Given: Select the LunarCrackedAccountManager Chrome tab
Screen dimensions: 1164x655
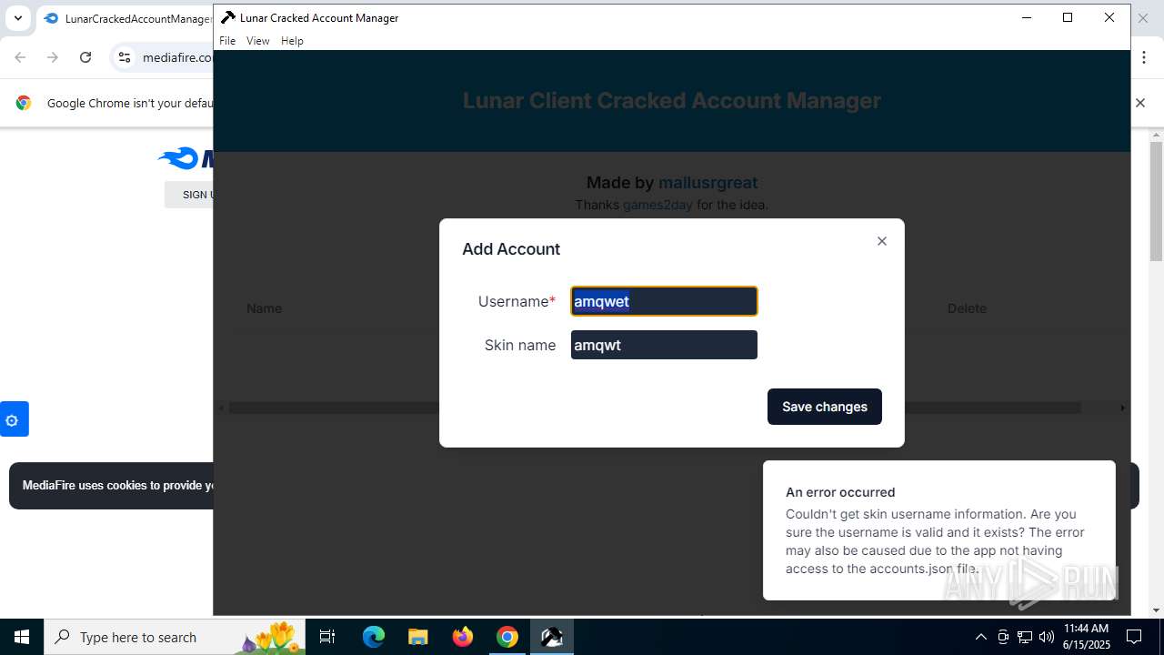Looking at the screenshot, I should (x=127, y=18).
